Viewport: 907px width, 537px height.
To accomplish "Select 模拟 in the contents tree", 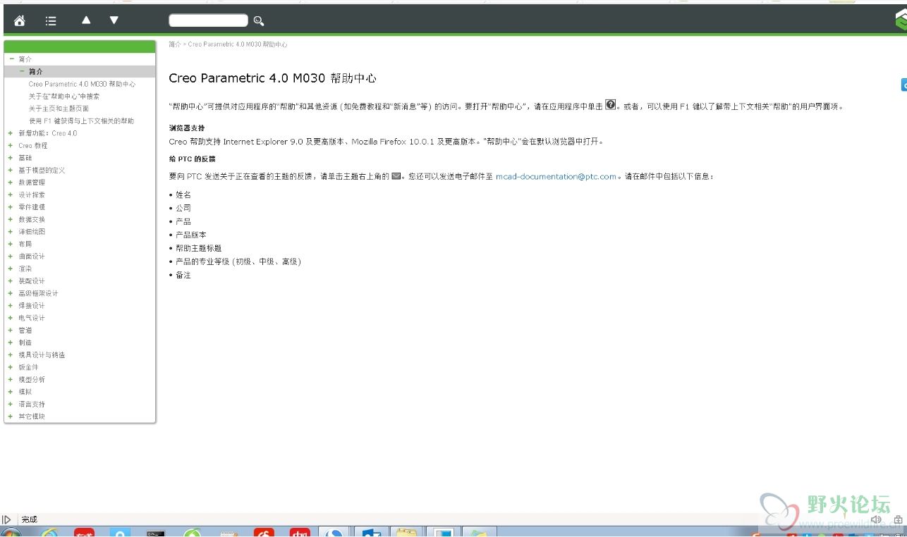I will coord(25,392).
